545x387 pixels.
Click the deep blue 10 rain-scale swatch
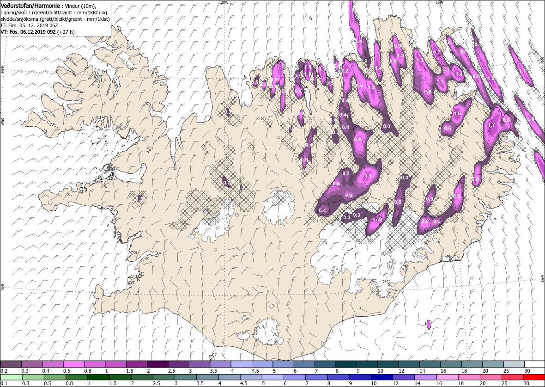click(381, 377)
